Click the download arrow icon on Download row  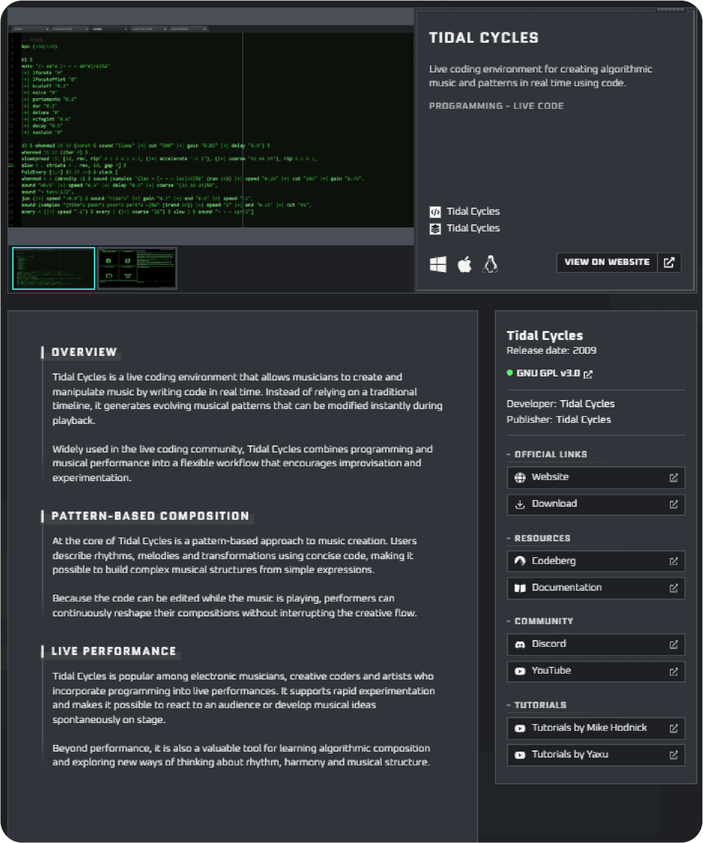(520, 504)
